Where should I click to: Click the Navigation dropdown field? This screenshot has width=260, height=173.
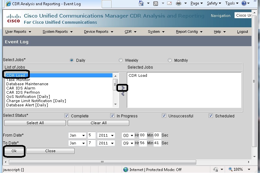click(243, 15)
